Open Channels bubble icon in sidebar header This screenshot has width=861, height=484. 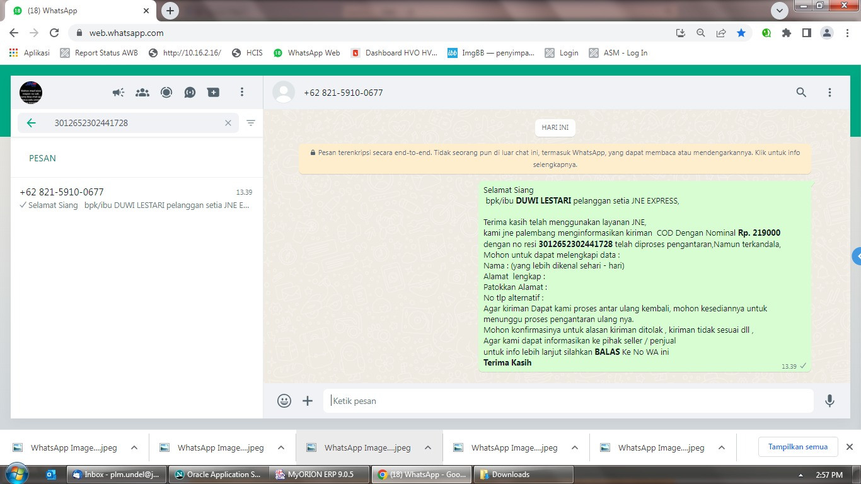190,93
